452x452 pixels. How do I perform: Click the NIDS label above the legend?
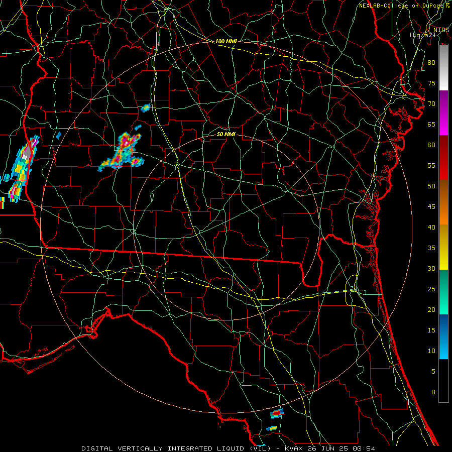(441, 30)
